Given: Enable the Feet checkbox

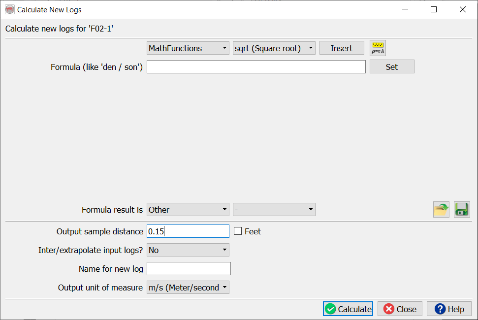Looking at the screenshot, I should 238,231.
